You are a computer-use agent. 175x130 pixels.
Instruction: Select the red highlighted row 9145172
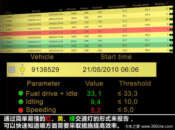[x=86, y=31]
